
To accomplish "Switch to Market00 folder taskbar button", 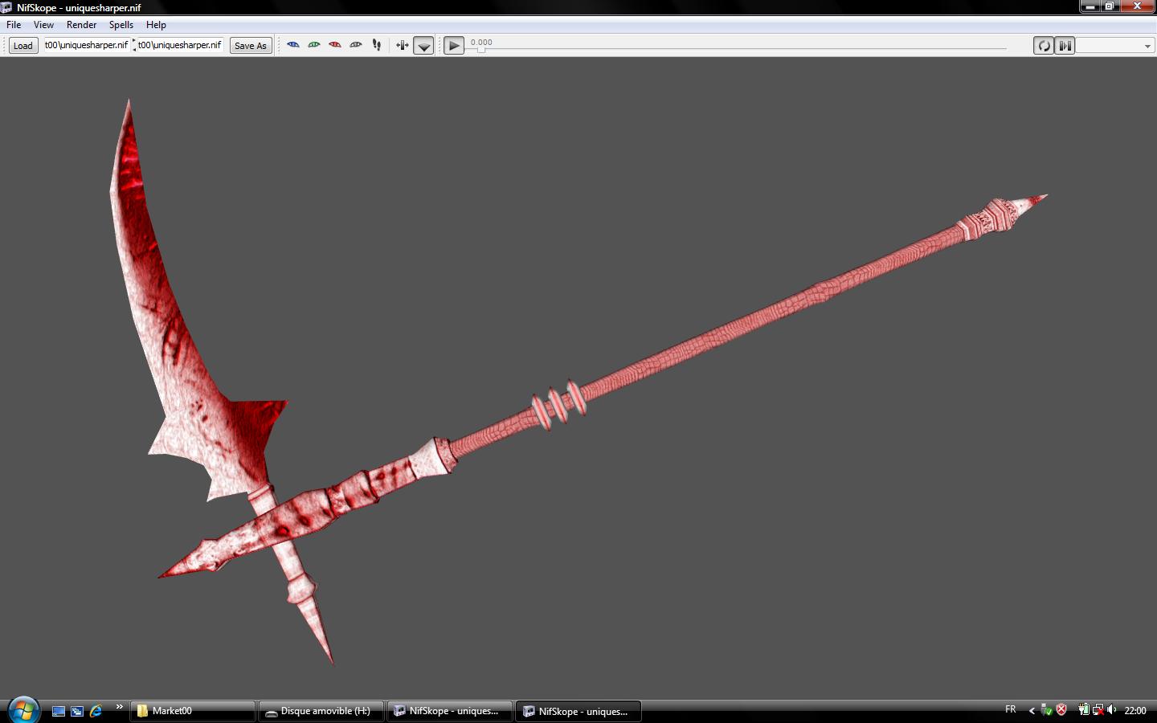I will tap(192, 711).
